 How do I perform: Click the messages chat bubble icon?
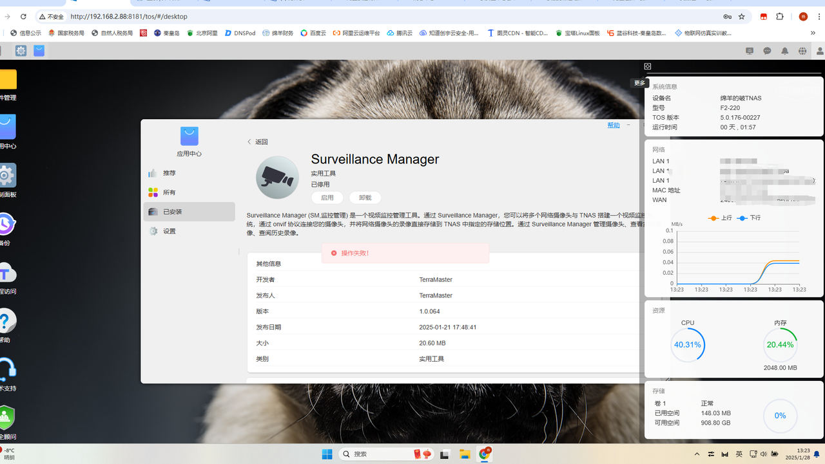(766, 50)
